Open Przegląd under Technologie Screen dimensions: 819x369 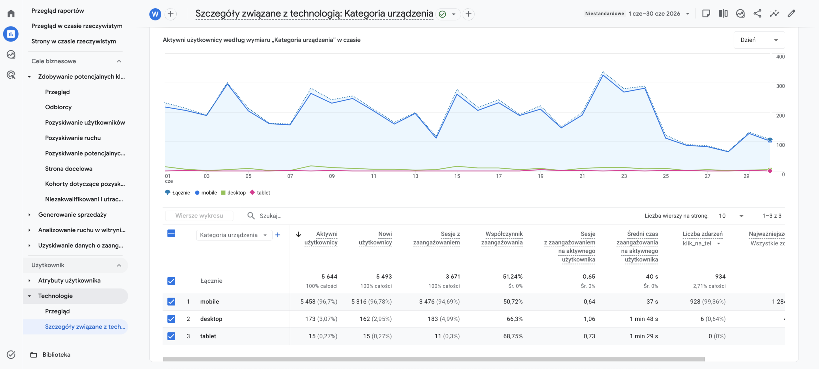click(x=58, y=311)
